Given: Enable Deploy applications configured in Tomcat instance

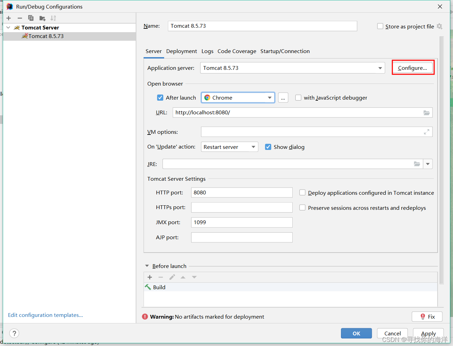Looking at the screenshot, I should pos(302,193).
